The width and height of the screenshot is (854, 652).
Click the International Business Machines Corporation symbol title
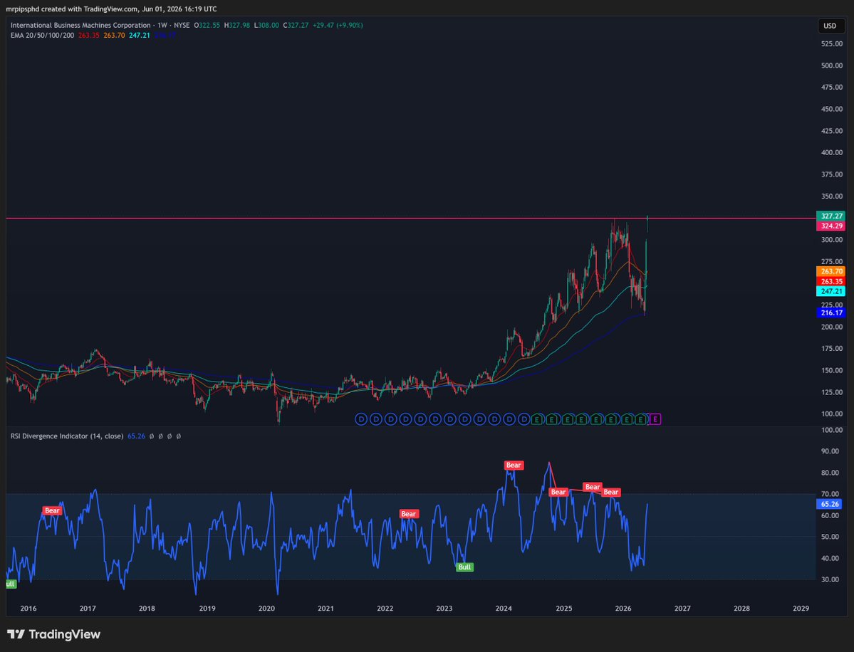(x=80, y=25)
